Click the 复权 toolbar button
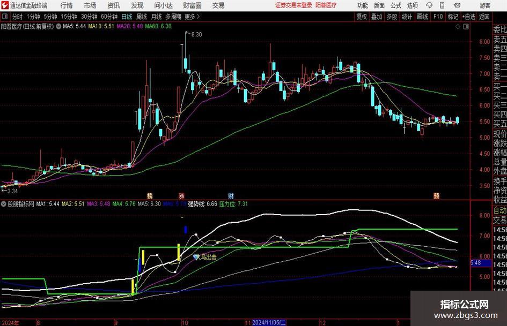507x326 pixels. click(x=362, y=17)
